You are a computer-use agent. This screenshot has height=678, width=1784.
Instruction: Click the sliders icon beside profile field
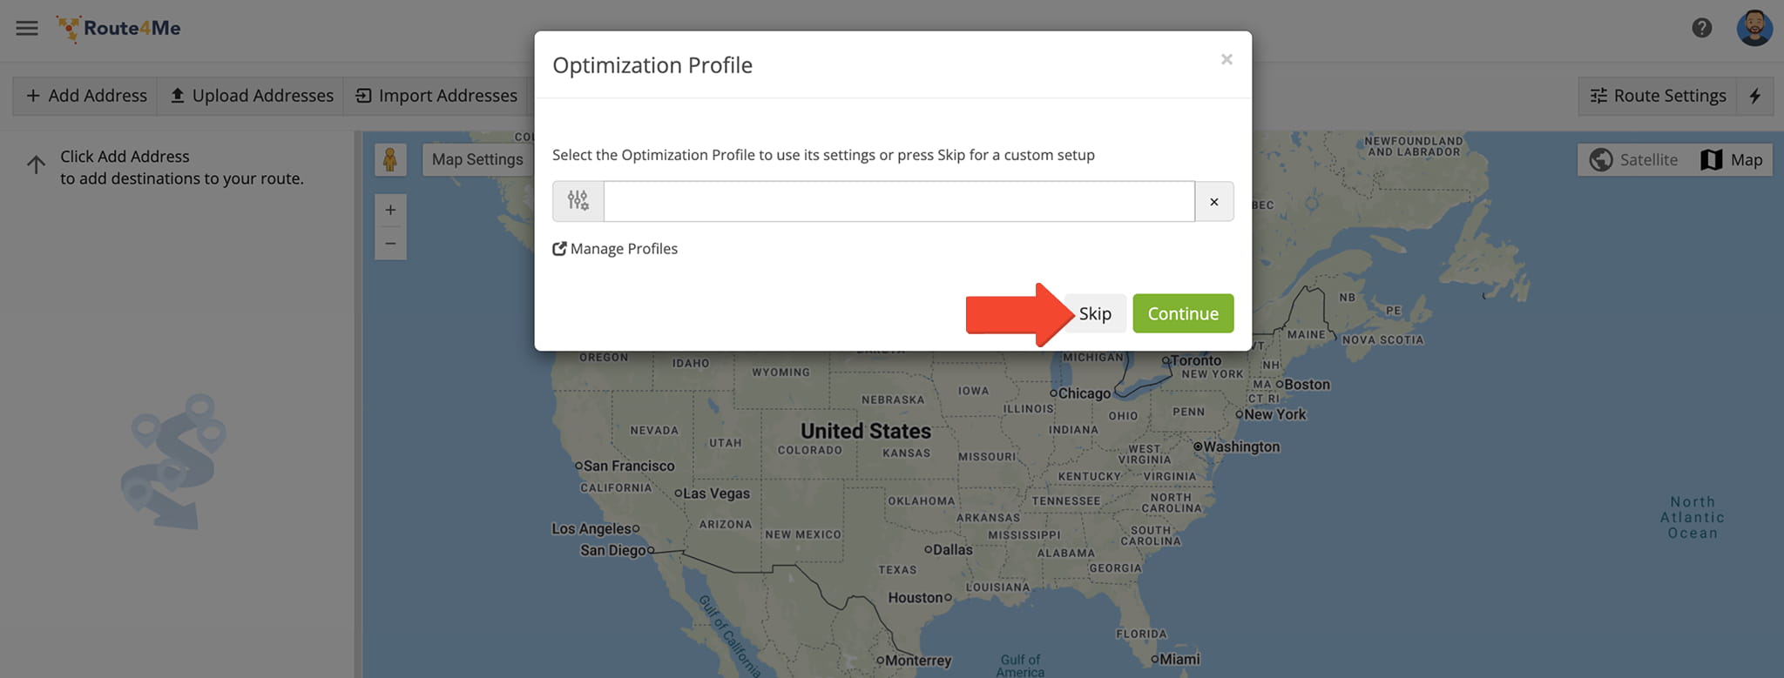tap(578, 201)
